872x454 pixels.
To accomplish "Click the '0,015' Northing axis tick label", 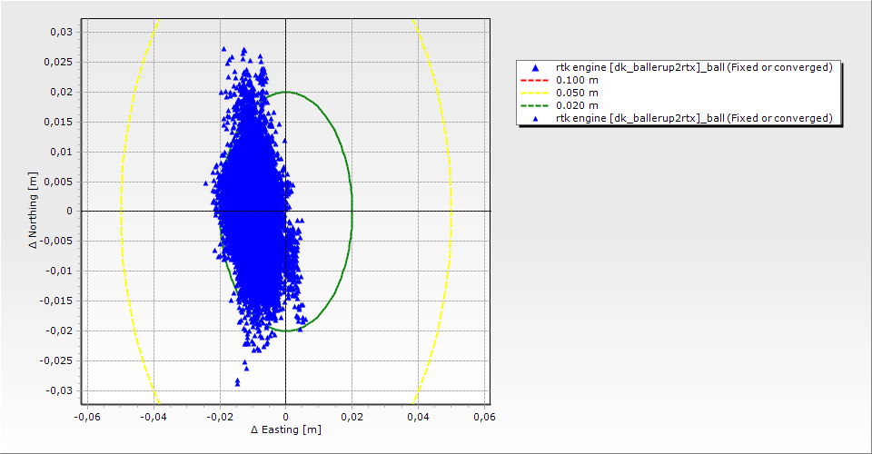I will pyautogui.click(x=58, y=122).
